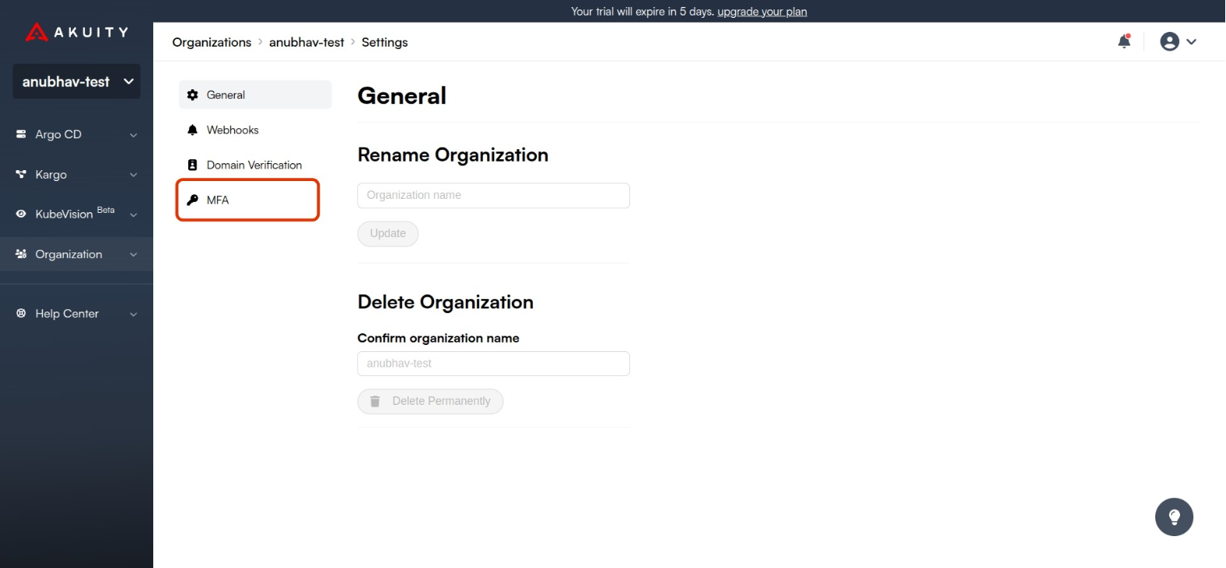Expand the Kargo menu chevron
This screenshot has width=1226, height=568.
(133, 175)
